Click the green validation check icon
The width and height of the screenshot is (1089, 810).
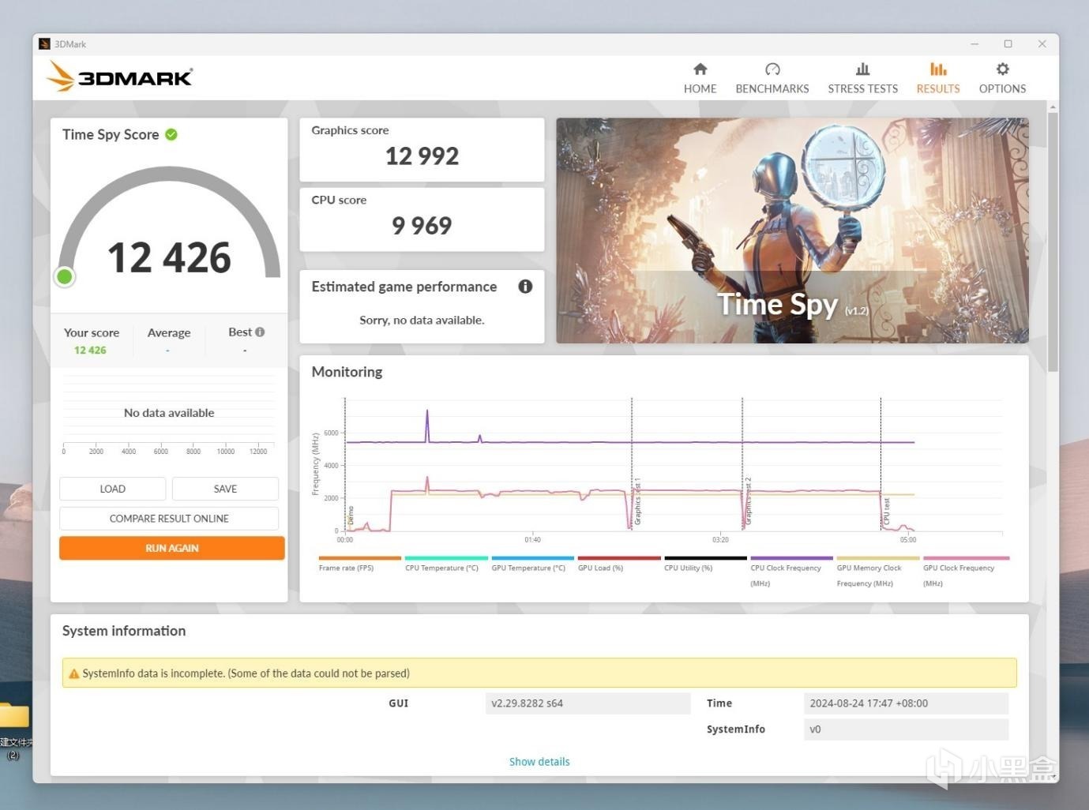coord(171,134)
